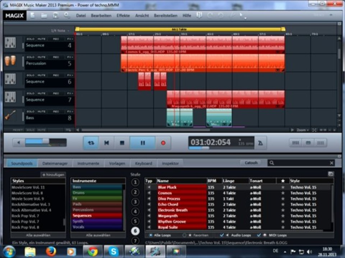Mute the Sequence 7 track
Image resolution: width=345 pixels, height=258 pixels.
pyautogui.click(x=41, y=94)
